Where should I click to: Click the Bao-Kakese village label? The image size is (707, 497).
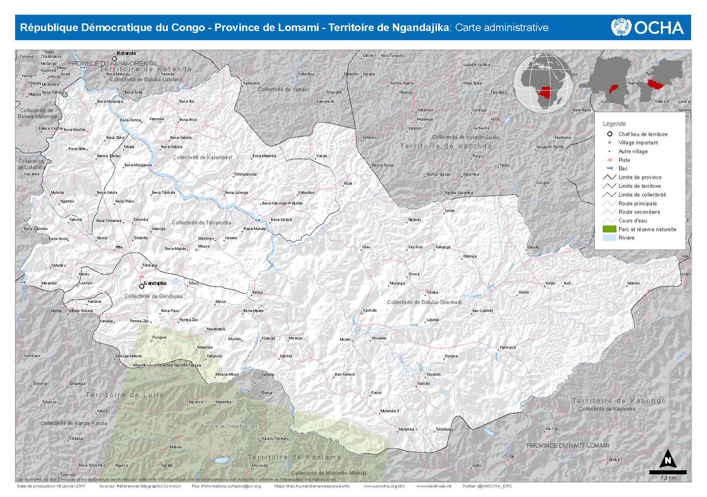(345, 374)
